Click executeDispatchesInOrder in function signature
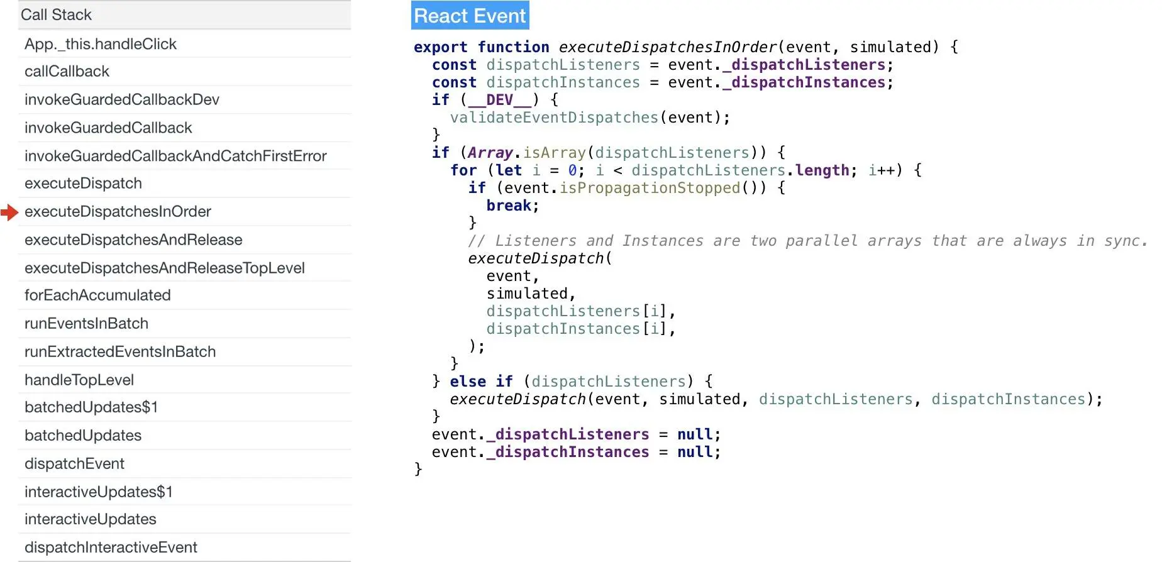1162x562 pixels. click(668, 47)
